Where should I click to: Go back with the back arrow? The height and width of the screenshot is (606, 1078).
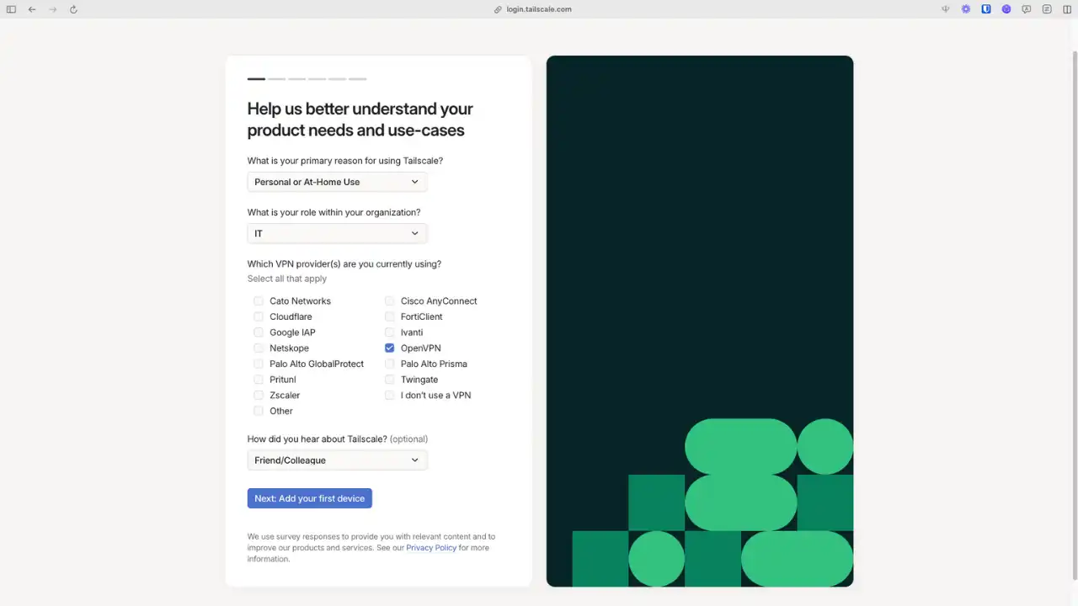pyautogui.click(x=32, y=9)
